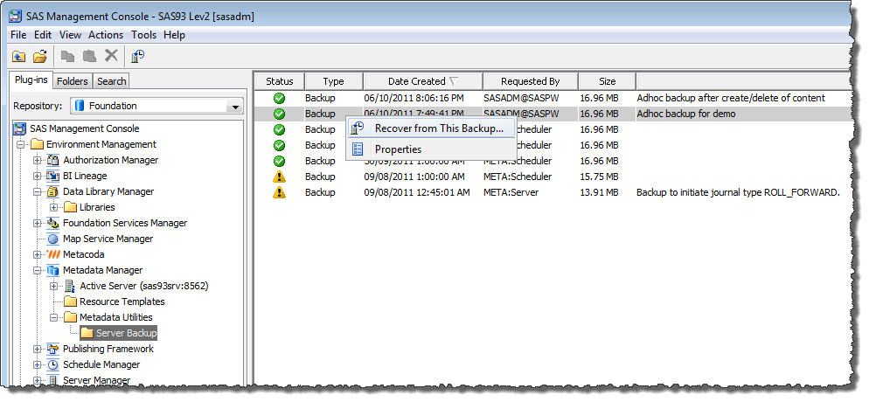Viewport: 869px width, 402px height.
Task: Click warning icon of 09/08/2011 1:00:00 AM backup
Action: click(x=280, y=177)
